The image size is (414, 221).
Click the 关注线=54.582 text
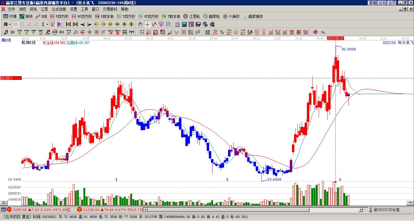pyautogui.click(x=54, y=43)
